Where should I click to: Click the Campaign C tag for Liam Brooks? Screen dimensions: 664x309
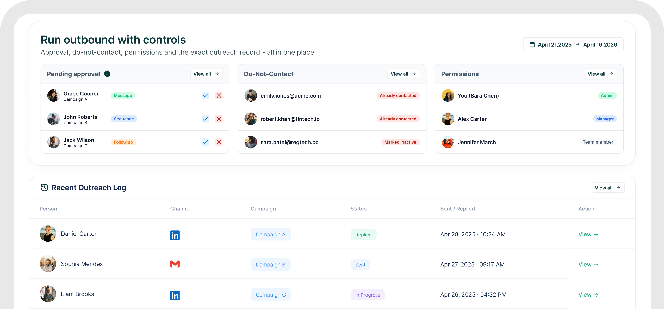click(x=271, y=295)
